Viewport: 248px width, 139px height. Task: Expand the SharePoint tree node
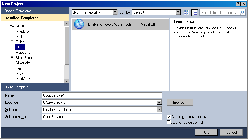tap(12, 58)
